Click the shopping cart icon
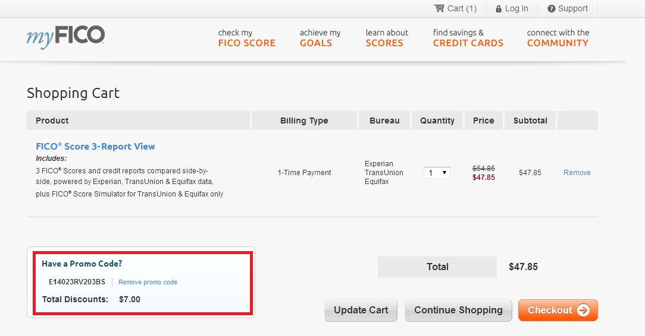The width and height of the screenshot is (645, 336). [439, 8]
